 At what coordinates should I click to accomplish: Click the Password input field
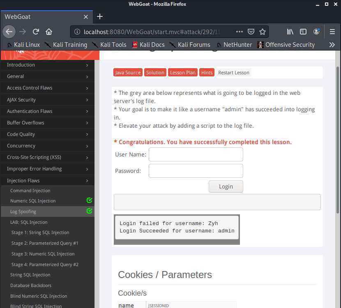196,171
